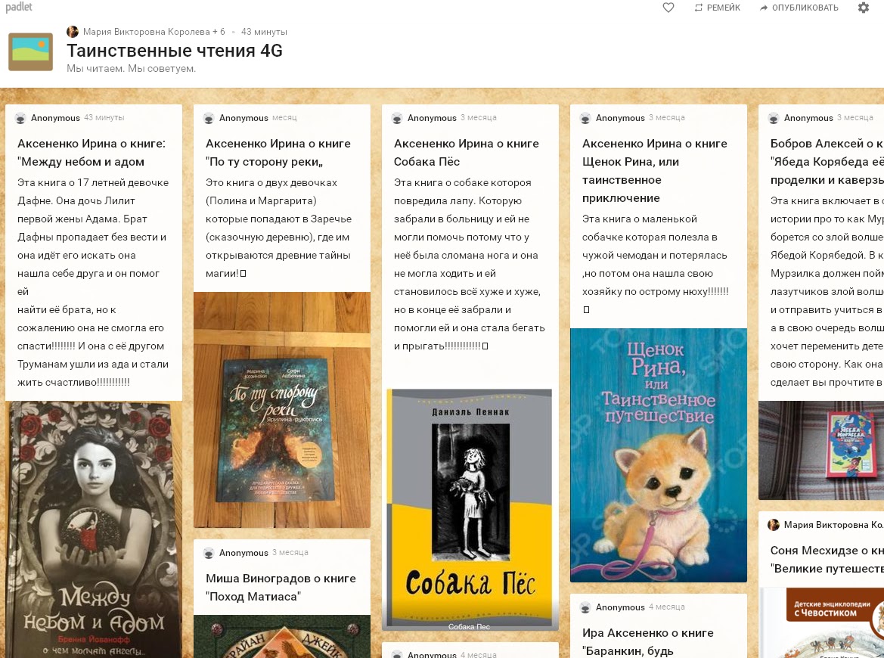Image resolution: width=884 pixels, height=658 pixels.
Task: Click Anonymous avatar on Ябеда Корябеда post
Action: tap(774, 118)
